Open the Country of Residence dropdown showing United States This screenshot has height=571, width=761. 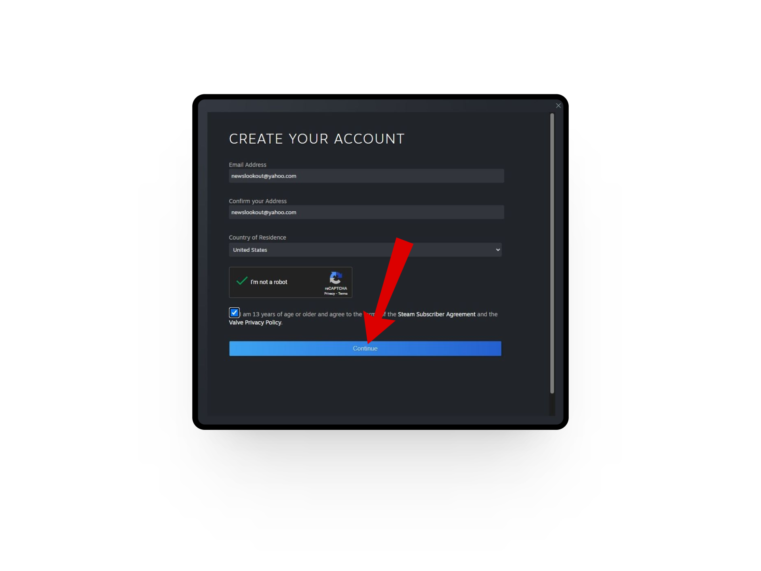[x=365, y=250]
